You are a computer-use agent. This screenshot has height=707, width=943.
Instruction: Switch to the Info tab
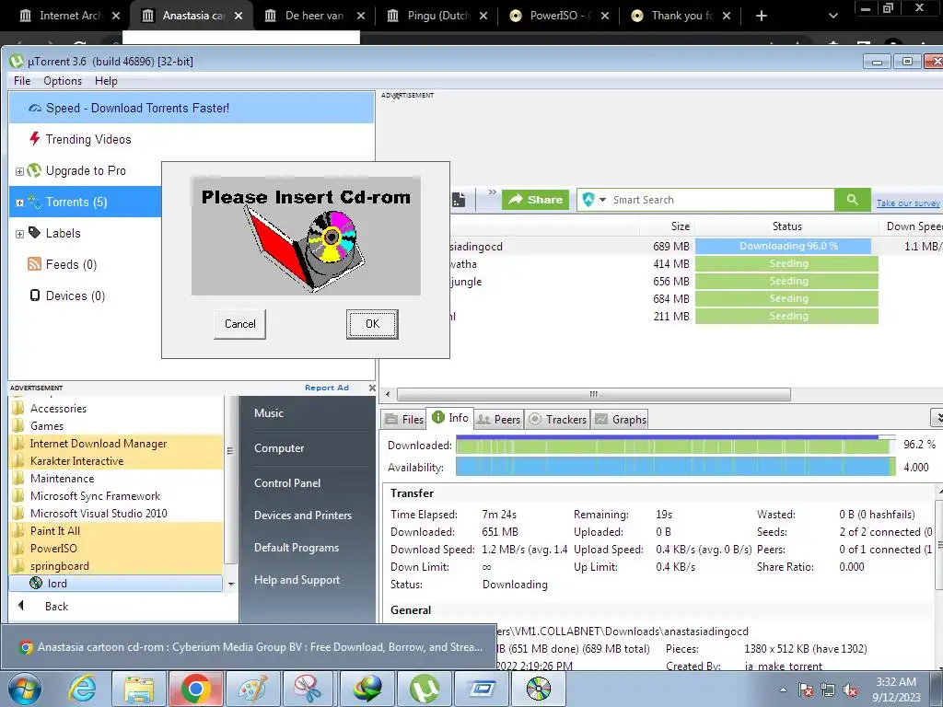click(450, 418)
